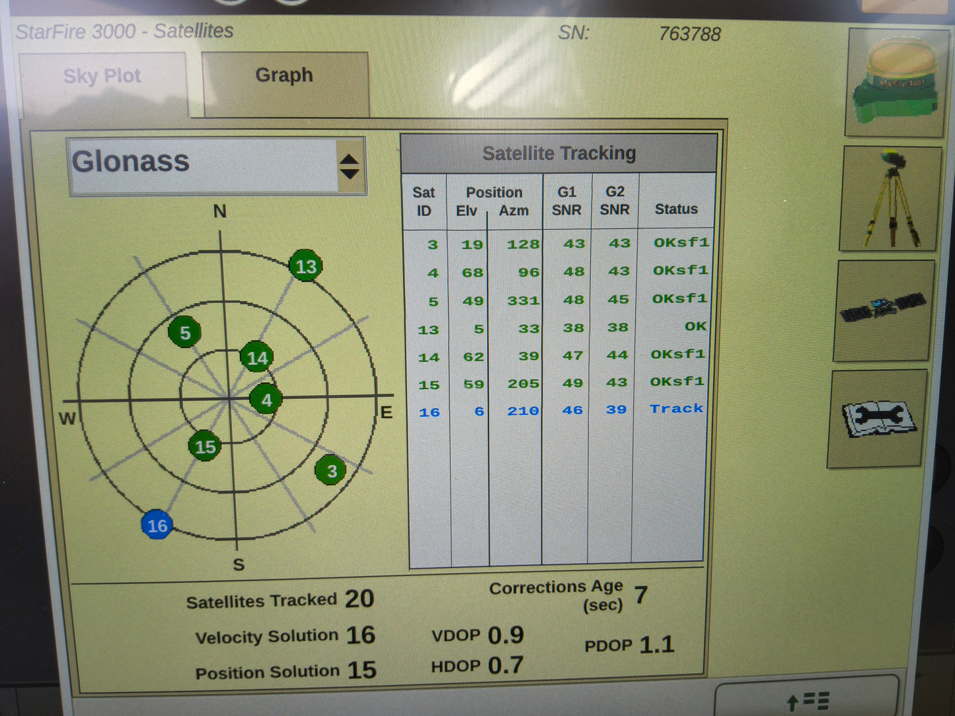Click Corrections Age value 7
Image resolution: width=955 pixels, height=716 pixels.
(641, 595)
